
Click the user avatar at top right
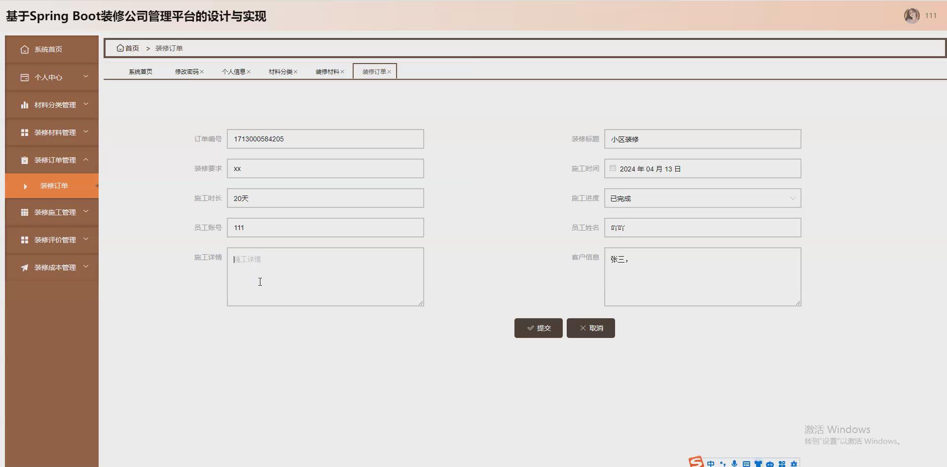912,15
